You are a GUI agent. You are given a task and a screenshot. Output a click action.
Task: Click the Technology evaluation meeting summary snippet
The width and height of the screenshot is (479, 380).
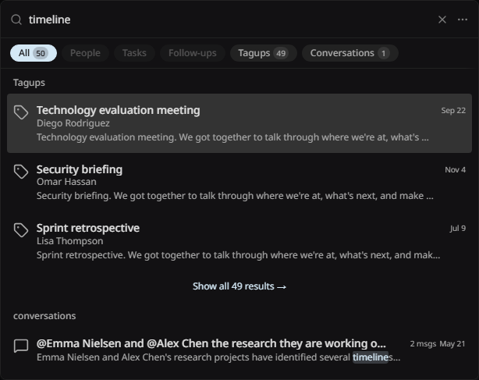tap(232, 137)
